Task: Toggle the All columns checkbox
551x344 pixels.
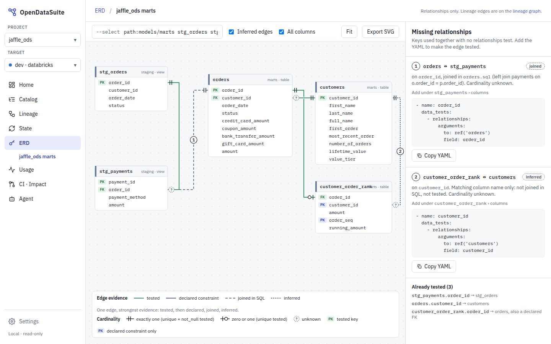Action: point(281,32)
